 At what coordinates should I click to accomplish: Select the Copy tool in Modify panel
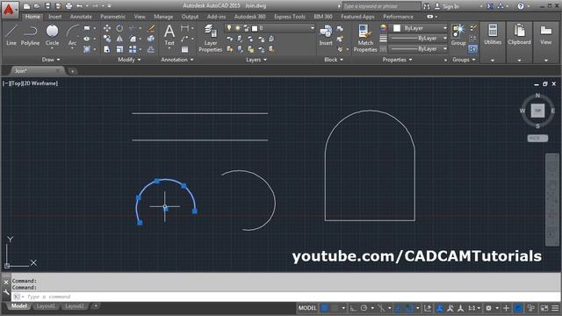(x=107, y=39)
